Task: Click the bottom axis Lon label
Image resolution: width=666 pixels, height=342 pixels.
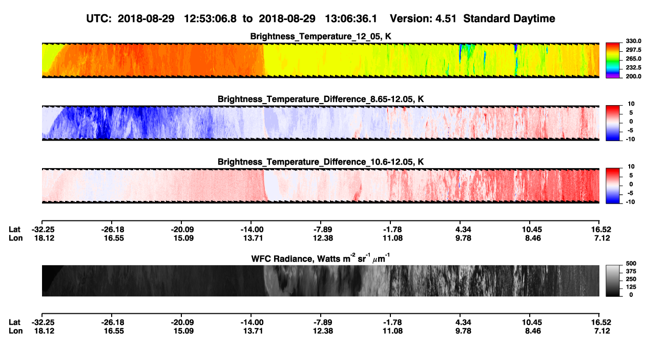Action: coord(15,331)
